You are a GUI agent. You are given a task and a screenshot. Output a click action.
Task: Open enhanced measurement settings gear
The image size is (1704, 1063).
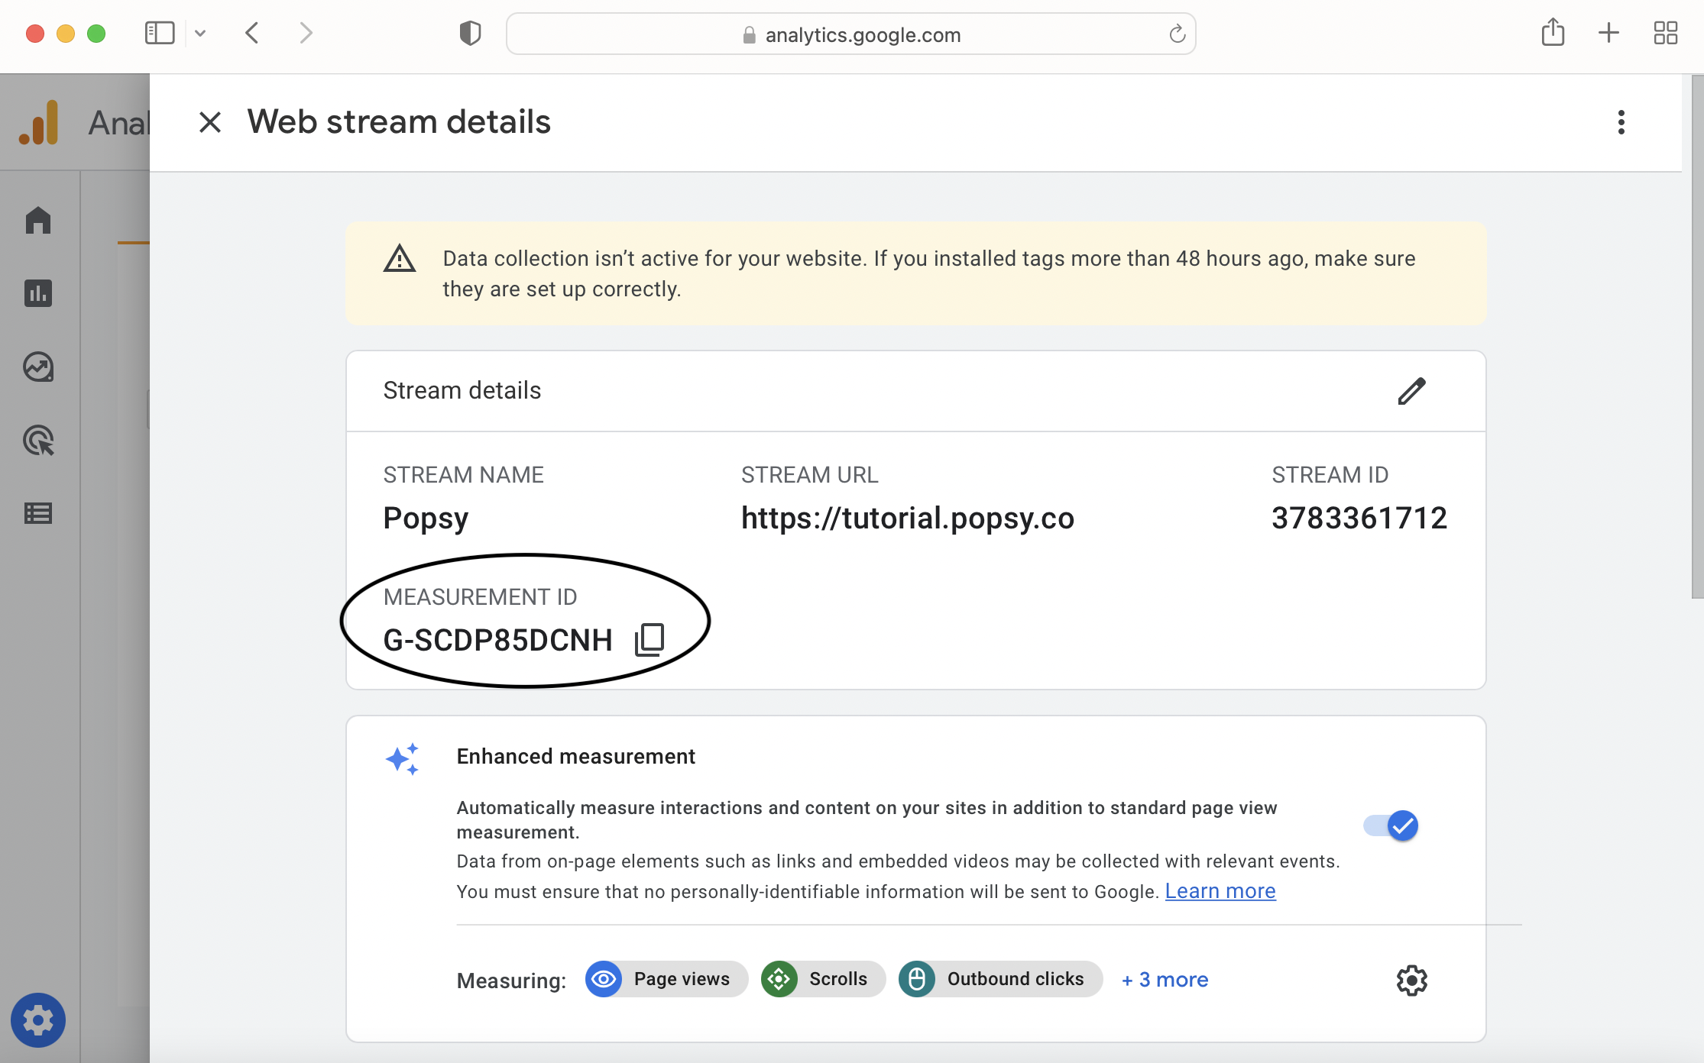tap(1411, 980)
